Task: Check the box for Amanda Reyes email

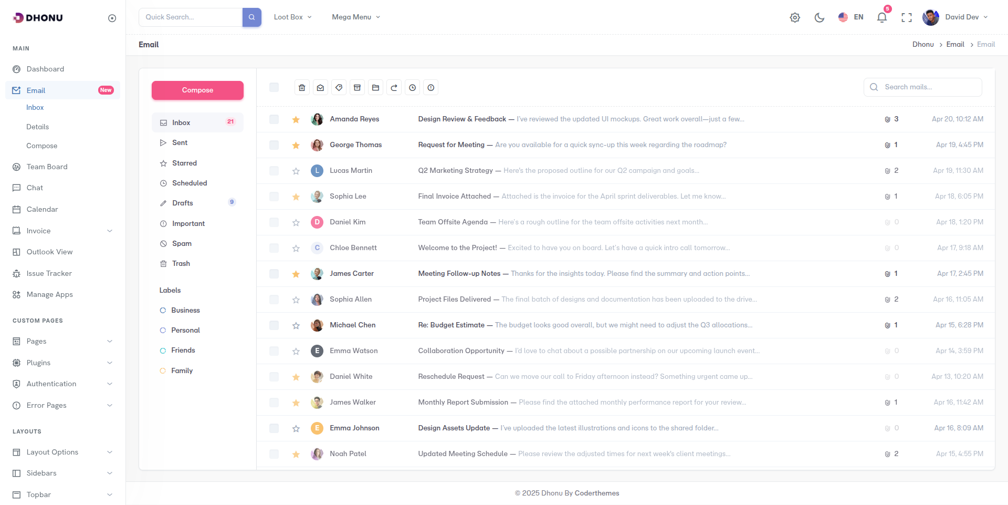Action: click(274, 119)
